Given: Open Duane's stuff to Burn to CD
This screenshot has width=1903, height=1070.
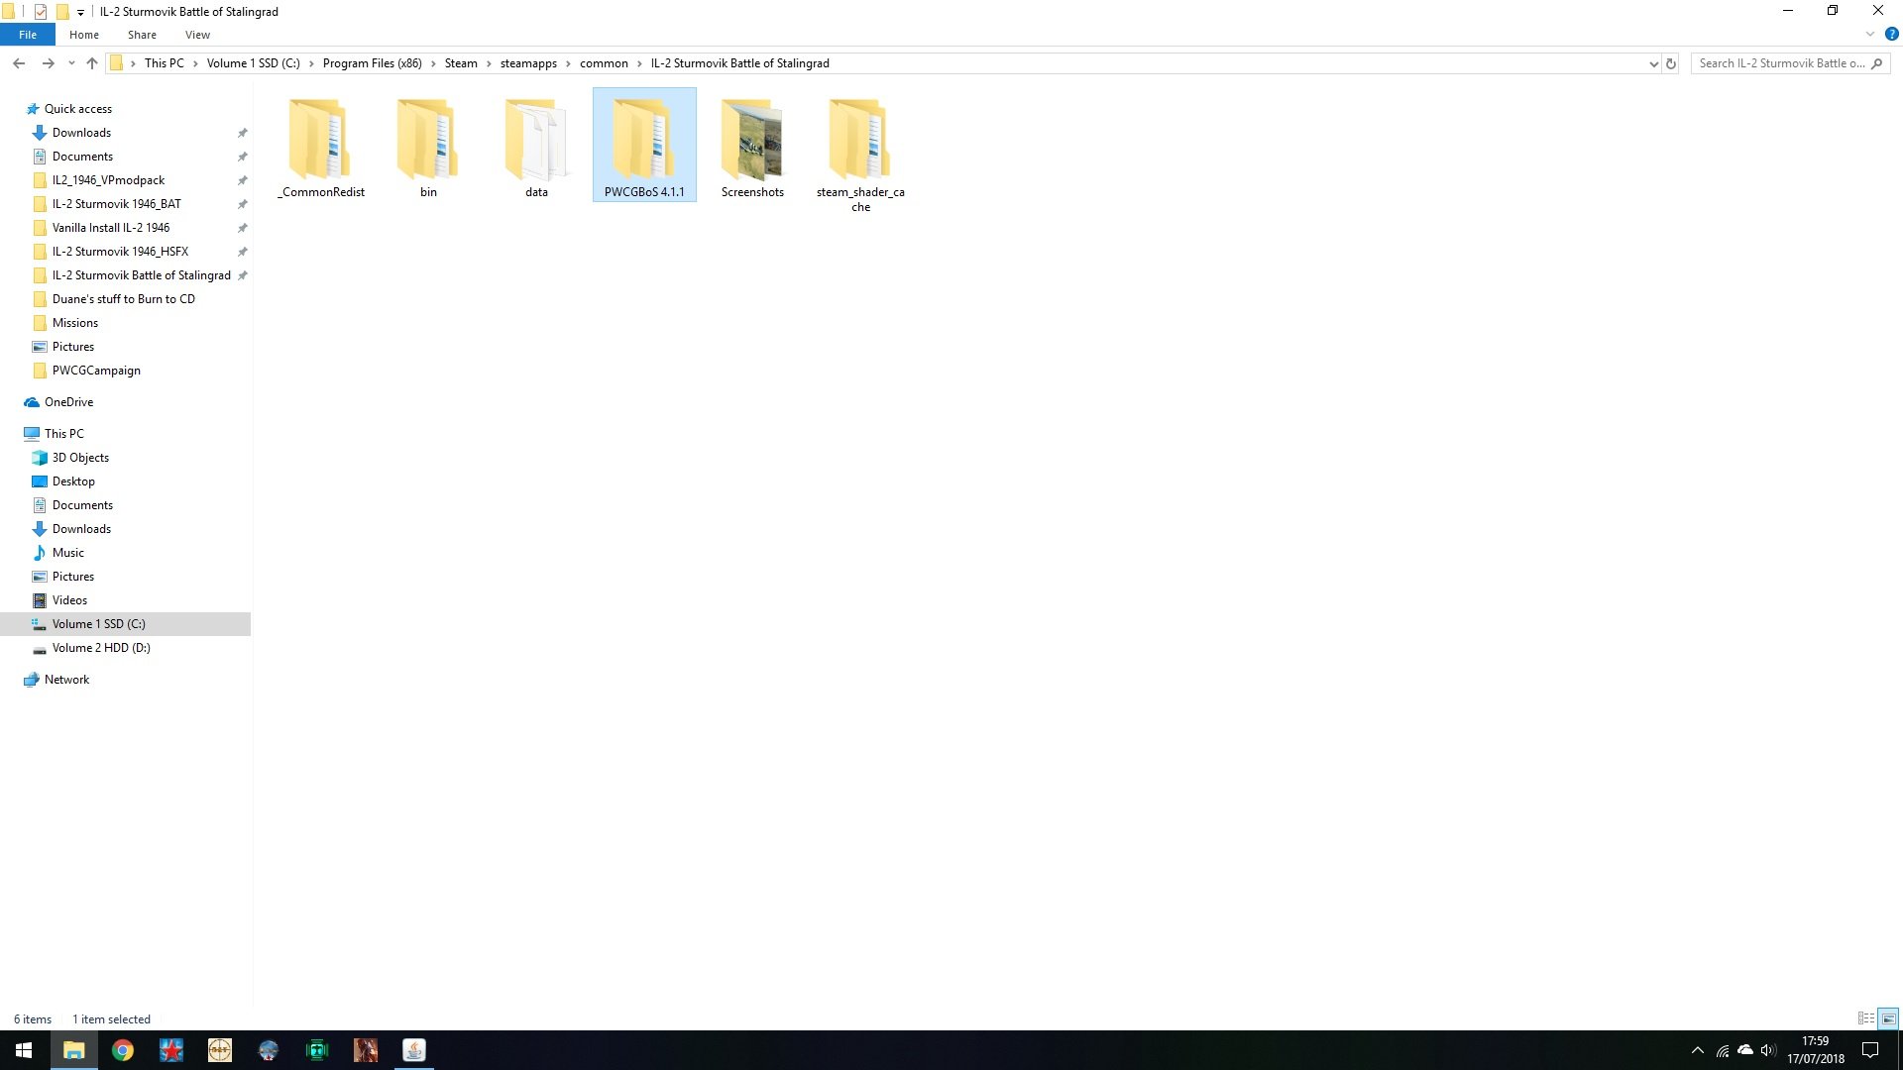Looking at the screenshot, I should tap(123, 299).
